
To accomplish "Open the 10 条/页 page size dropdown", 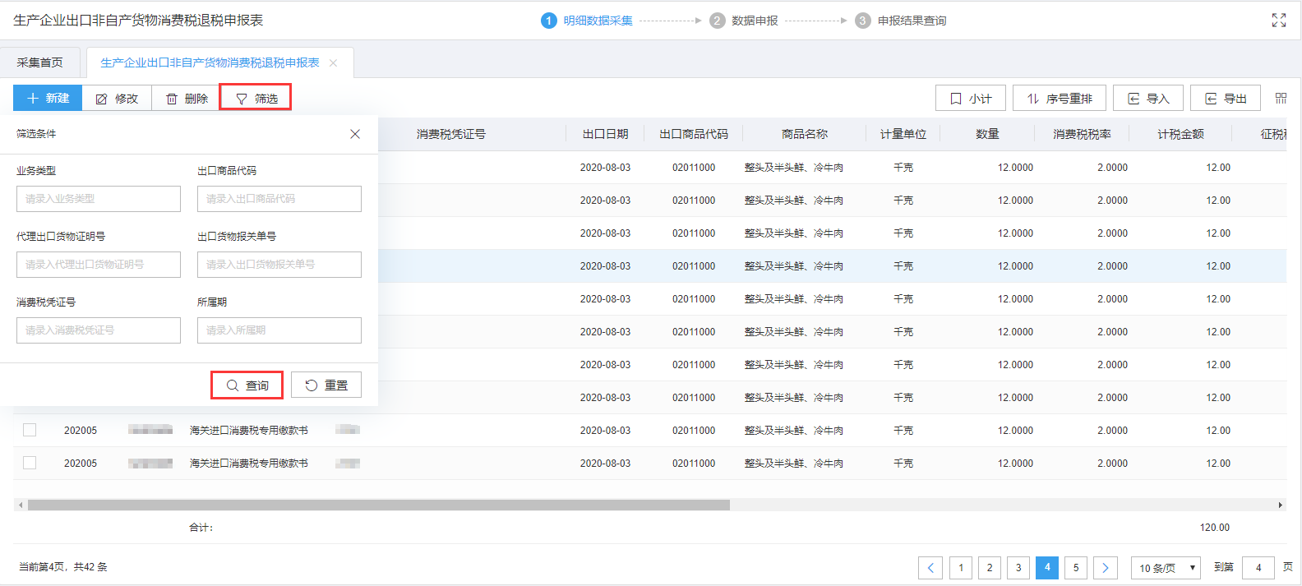I will (x=1166, y=568).
